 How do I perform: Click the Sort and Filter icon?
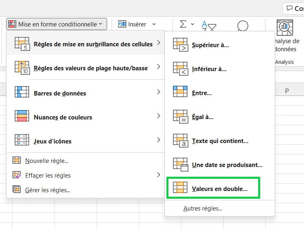tap(209, 26)
